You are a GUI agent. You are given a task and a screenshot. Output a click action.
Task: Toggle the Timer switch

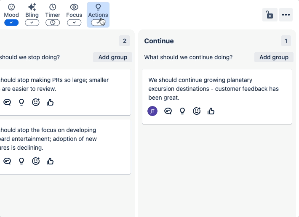pos(53,23)
